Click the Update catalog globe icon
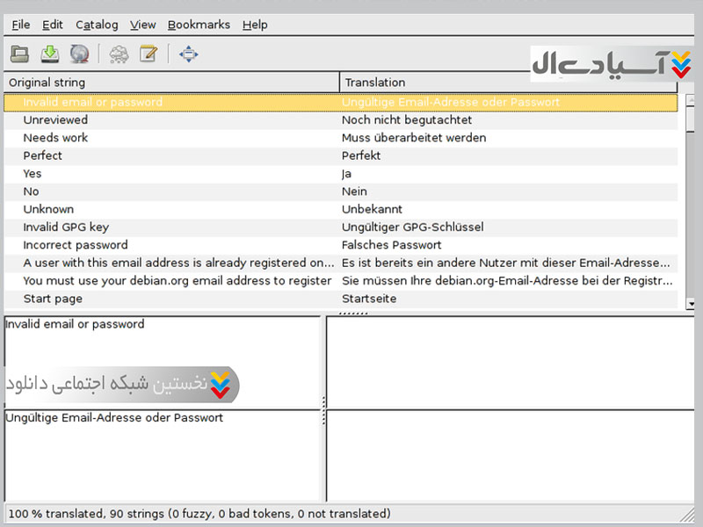This screenshot has height=527, width=703. click(x=80, y=54)
